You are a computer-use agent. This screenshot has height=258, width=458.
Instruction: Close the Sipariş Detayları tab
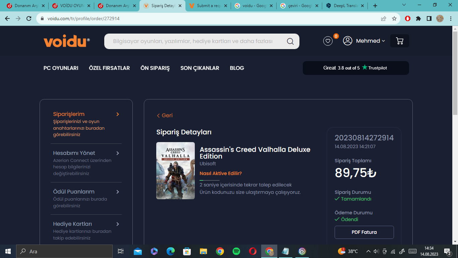pos(180,6)
